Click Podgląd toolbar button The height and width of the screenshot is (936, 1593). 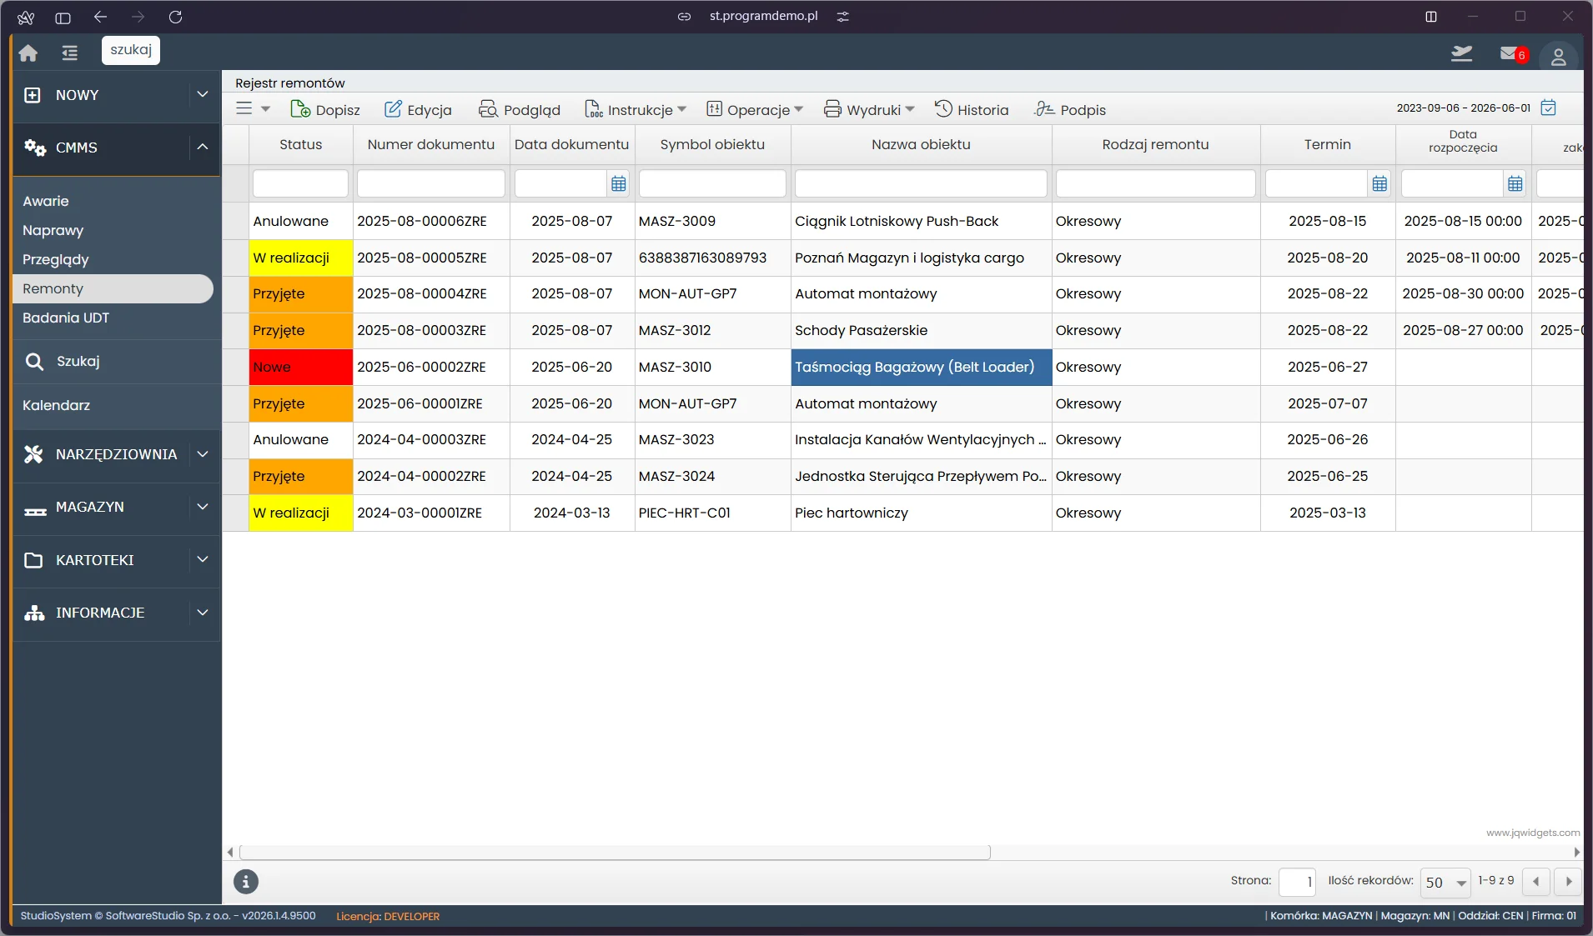coord(519,109)
